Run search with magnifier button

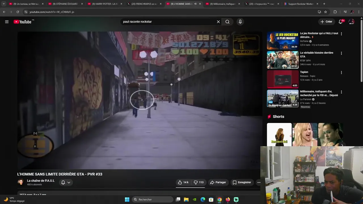tap(227, 22)
